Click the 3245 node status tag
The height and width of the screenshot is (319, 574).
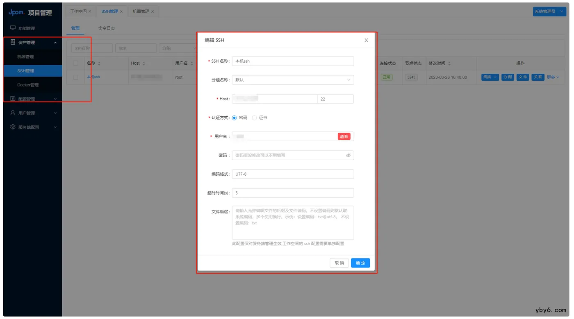[x=411, y=77]
